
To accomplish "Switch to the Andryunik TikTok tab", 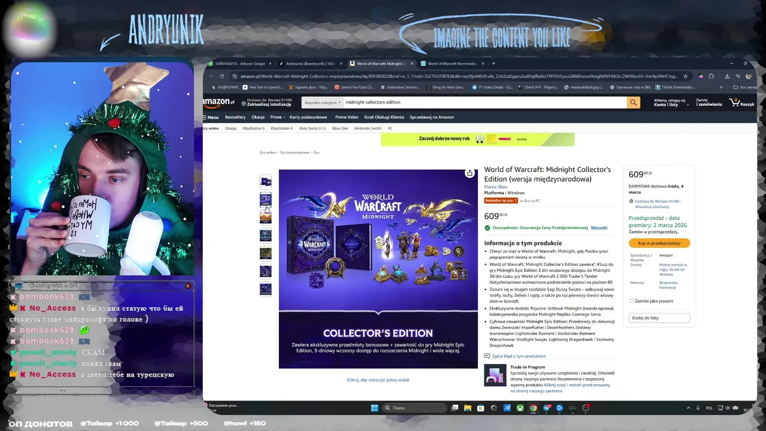I will [x=310, y=63].
